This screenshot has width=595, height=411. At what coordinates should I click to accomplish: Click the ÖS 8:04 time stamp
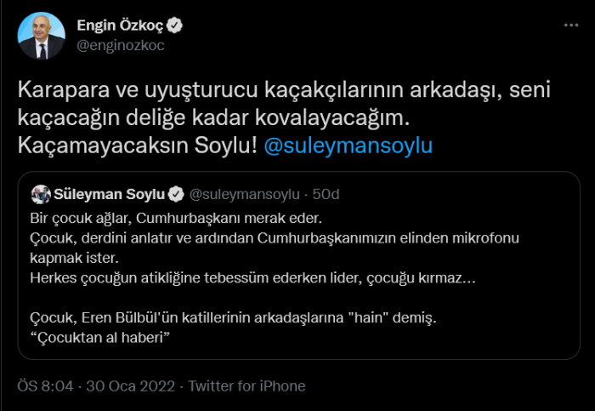click(x=44, y=386)
